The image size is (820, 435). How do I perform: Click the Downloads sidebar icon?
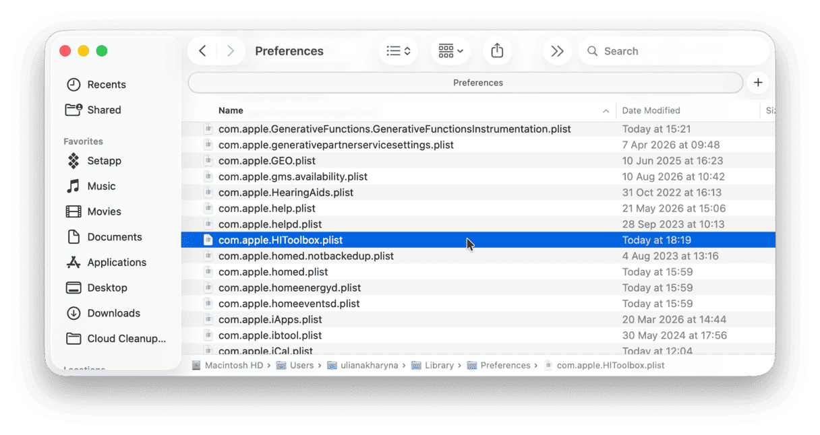pos(74,313)
